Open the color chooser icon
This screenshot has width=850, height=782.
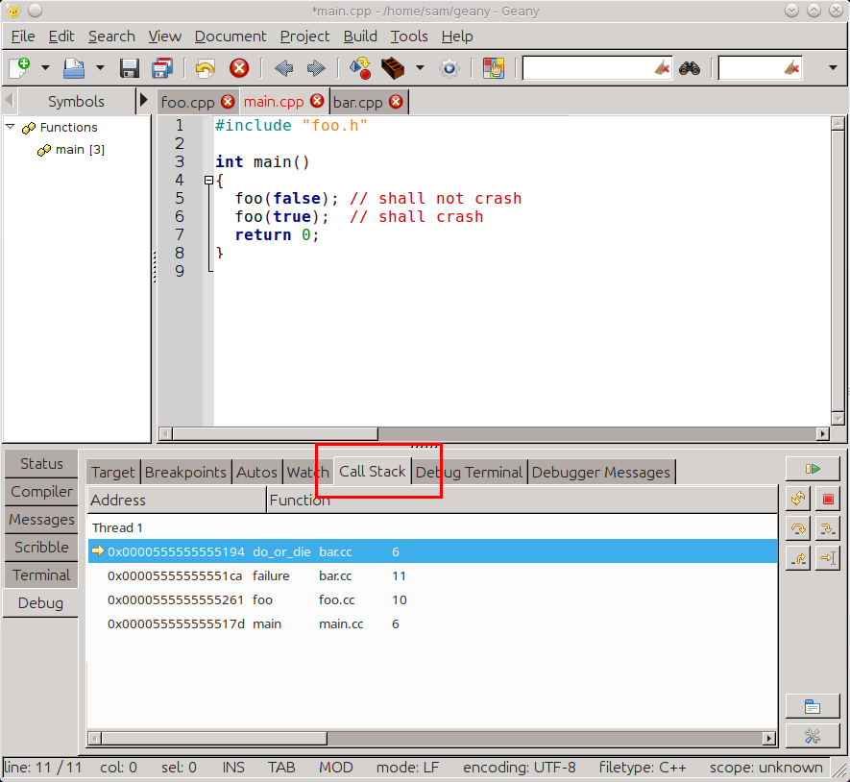[x=494, y=68]
